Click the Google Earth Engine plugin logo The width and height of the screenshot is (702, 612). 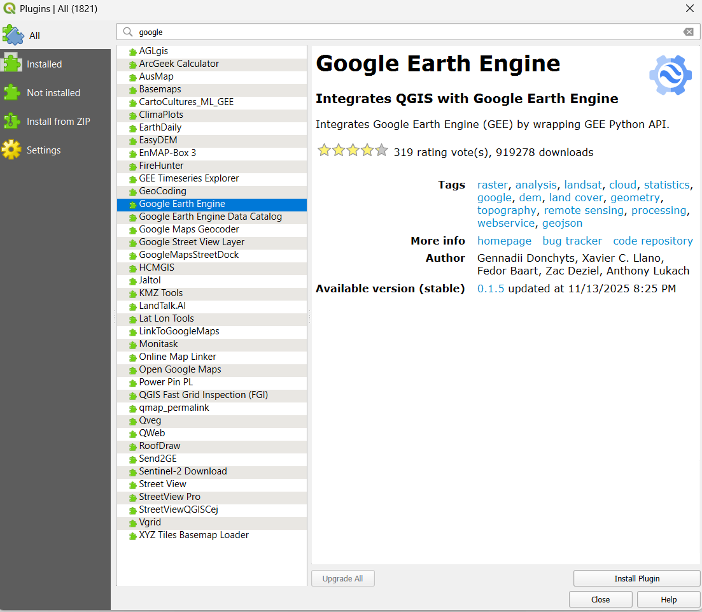tap(670, 75)
